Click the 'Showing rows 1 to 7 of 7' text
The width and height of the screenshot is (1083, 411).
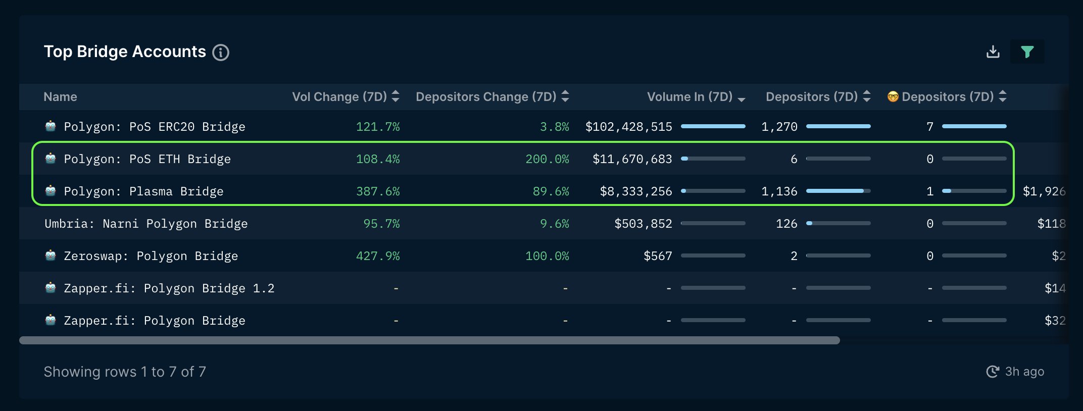point(125,372)
